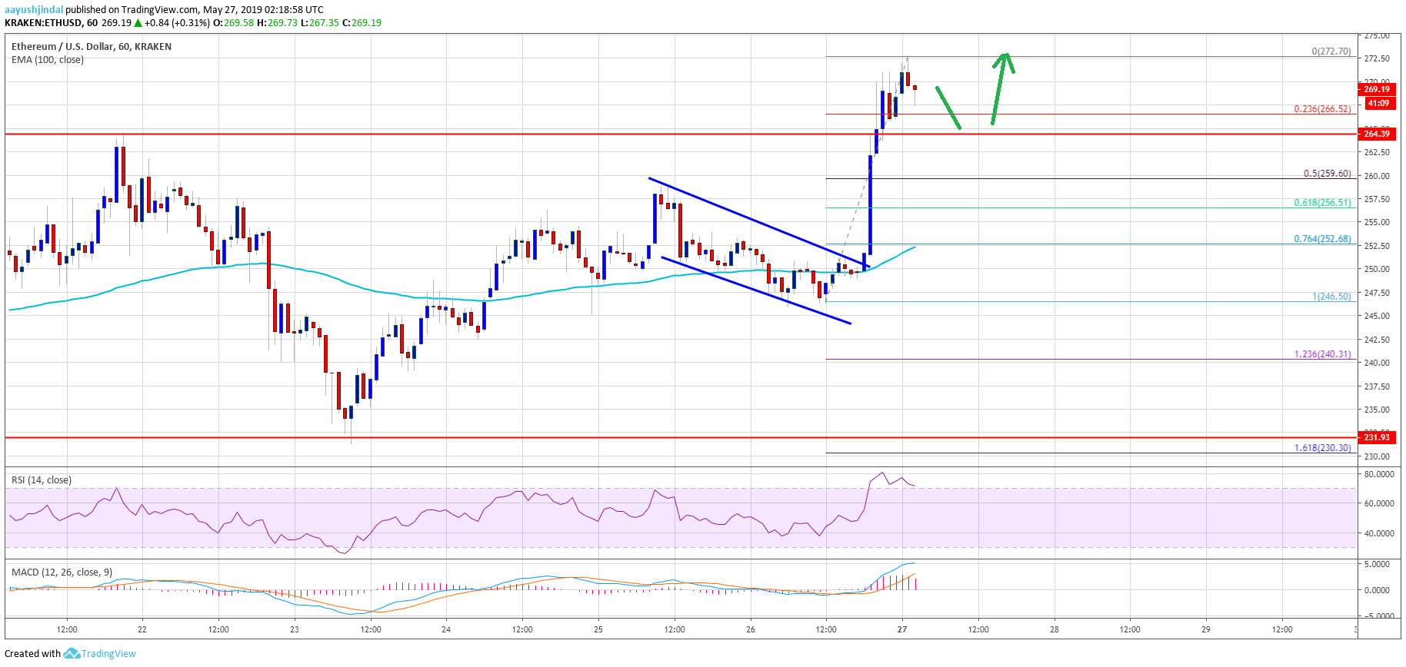1406x667 pixels.
Task: Select the red 231.93 support price tag
Action: pos(1377,437)
